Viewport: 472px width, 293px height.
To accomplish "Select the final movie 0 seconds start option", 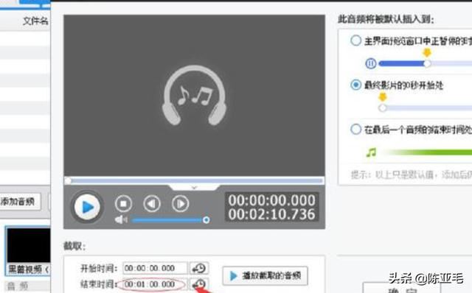I will click(x=355, y=85).
